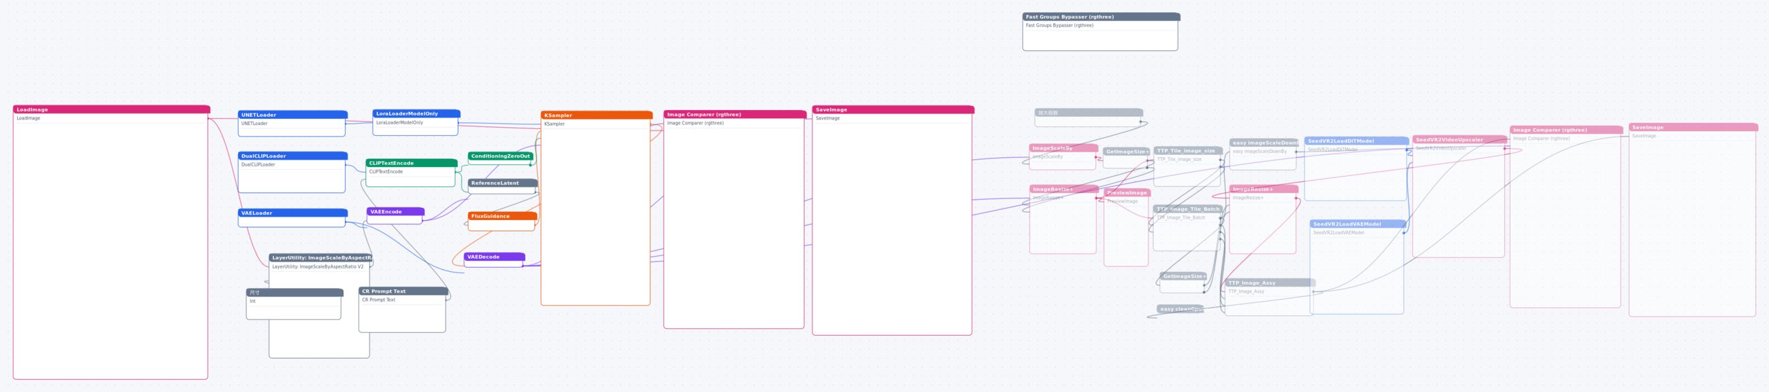Click the LoraLoaderModelOnly node title
Viewport: 1769px width, 392px height.
click(416, 113)
